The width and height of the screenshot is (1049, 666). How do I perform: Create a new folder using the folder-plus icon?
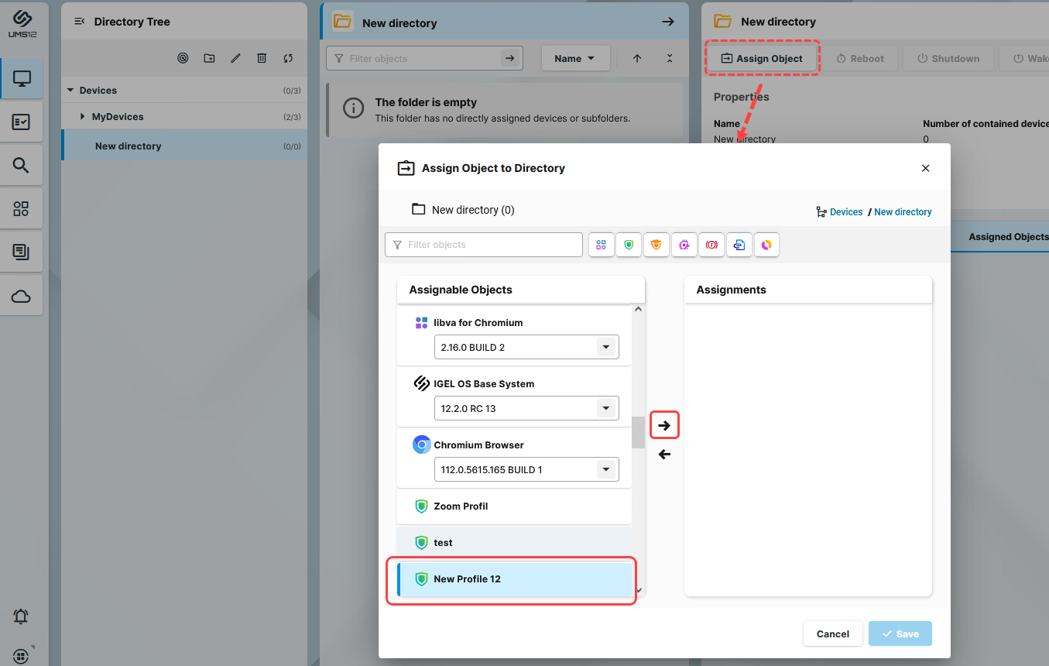[209, 57]
